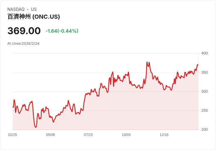
Task: Click the 07/23 date on the x-axis
Action: 88,135
